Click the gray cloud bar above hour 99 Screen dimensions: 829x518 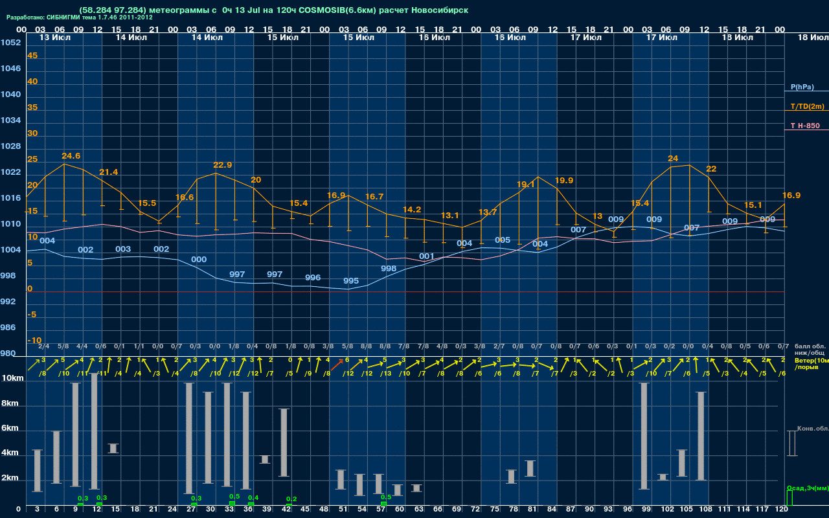(x=644, y=436)
